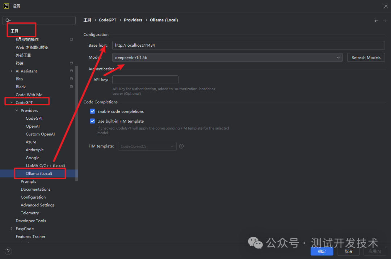Click Ollama (Local) in the breadcrumb
Viewport: 391px width, 259px height.
[x=164, y=20]
